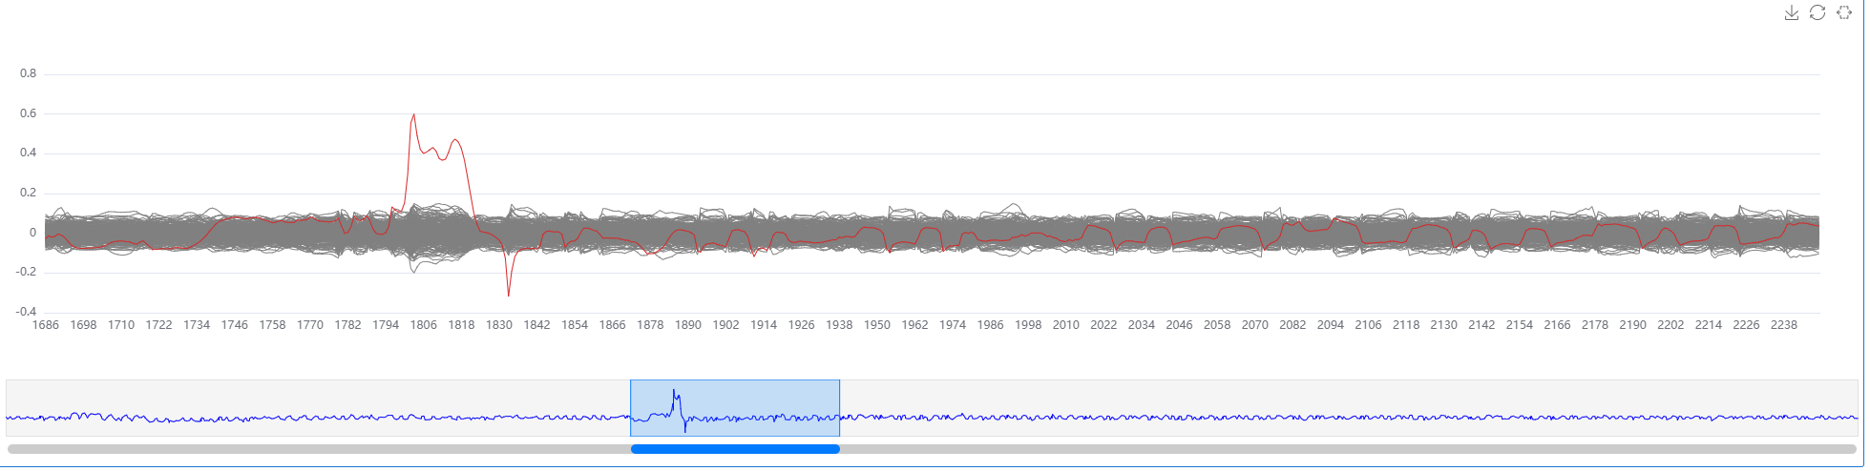Click gray scrollbar track right of thumb
1870x471 pixels.
pyautogui.click(x=1336, y=448)
